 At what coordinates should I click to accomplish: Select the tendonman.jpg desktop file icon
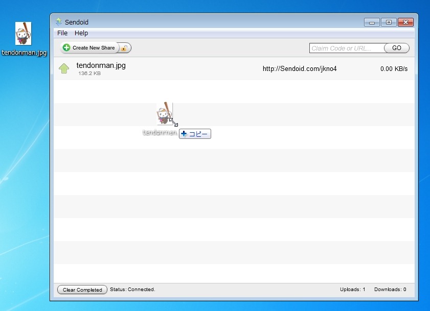click(24, 33)
